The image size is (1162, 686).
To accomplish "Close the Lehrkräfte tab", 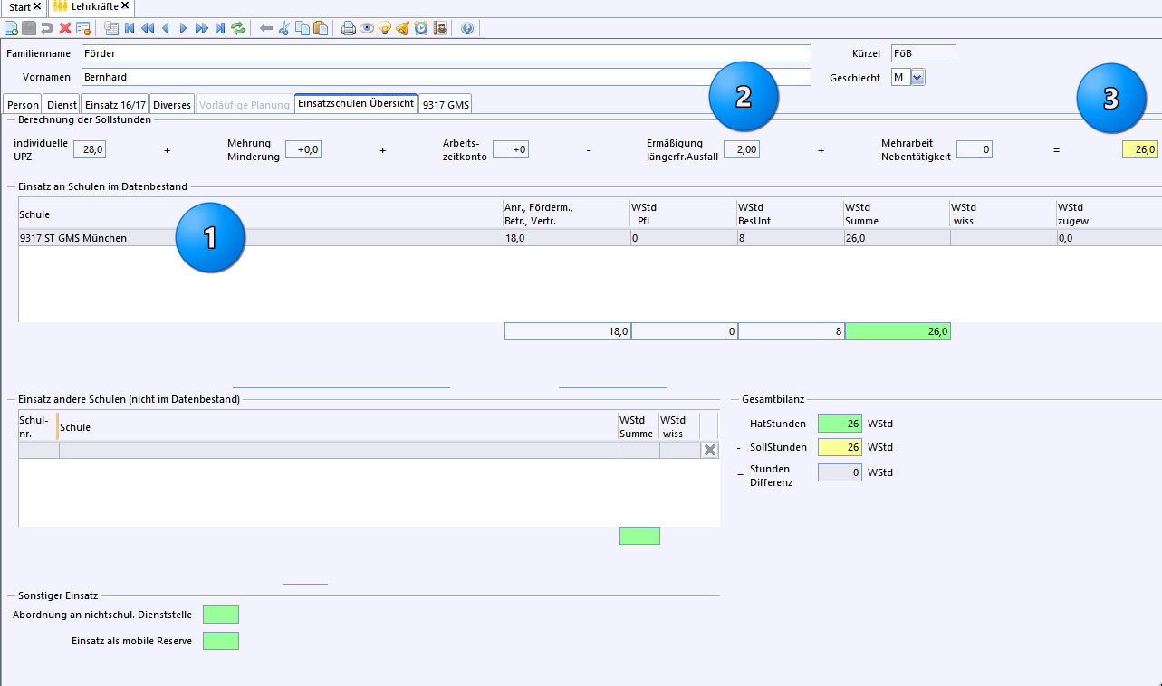I will point(125,5).
